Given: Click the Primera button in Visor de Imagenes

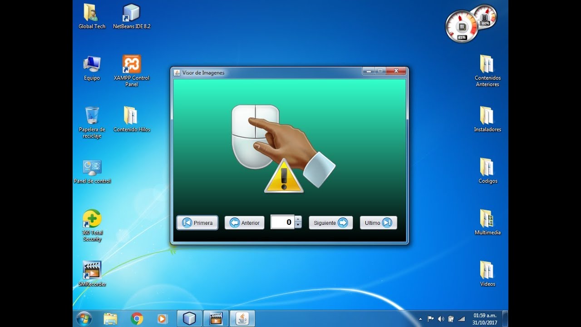Looking at the screenshot, I should coord(197,223).
